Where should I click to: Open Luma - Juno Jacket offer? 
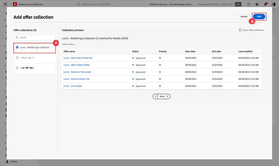click(x=73, y=86)
